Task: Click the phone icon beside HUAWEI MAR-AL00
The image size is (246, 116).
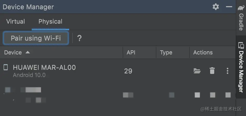Action: tap(6, 67)
